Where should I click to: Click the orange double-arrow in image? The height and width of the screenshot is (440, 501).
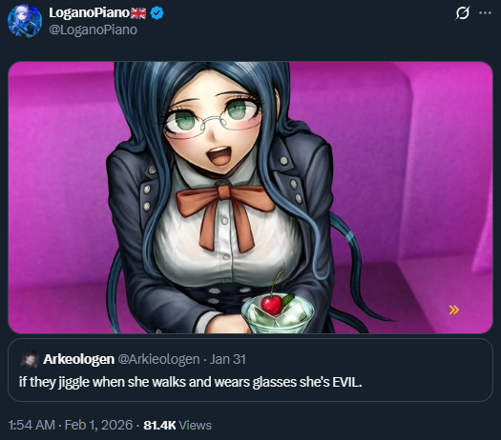click(454, 310)
